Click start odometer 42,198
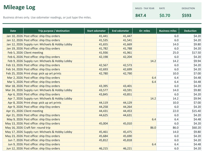 pos(96,57)
